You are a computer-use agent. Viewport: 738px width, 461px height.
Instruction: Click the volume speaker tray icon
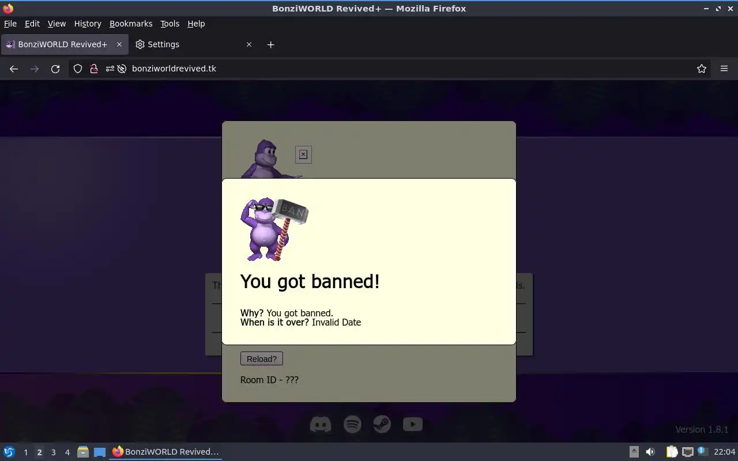click(650, 452)
